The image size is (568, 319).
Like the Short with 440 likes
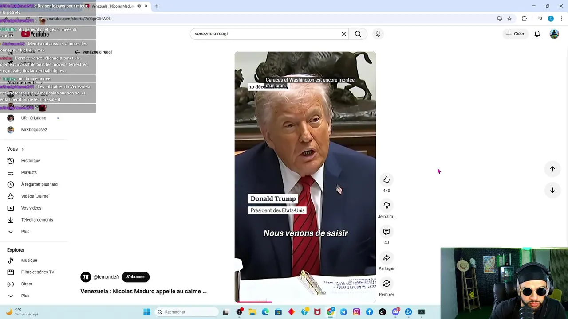tap(387, 179)
